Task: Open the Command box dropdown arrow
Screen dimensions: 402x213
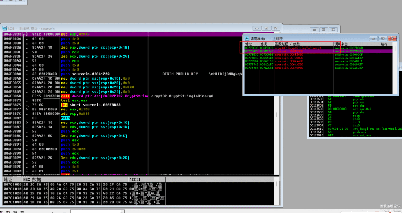Action: [121, 212]
